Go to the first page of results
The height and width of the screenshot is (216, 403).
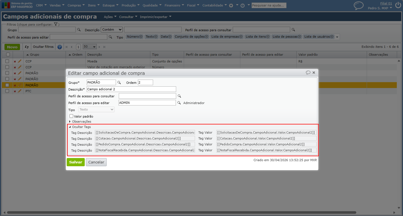(67, 47)
